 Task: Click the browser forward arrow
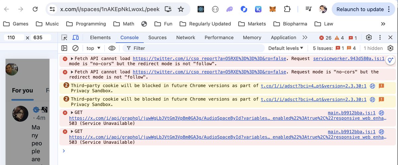(x=21, y=9)
